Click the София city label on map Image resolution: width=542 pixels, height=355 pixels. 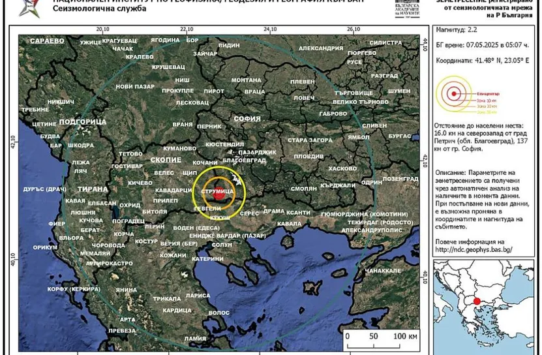click(247, 119)
